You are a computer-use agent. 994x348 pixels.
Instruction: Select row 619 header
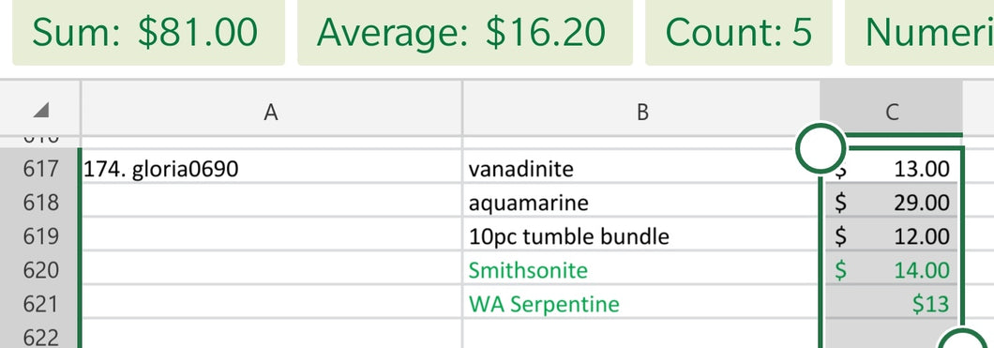40,236
